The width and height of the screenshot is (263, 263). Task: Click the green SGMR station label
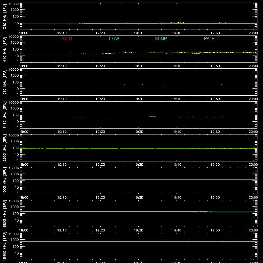click(161, 38)
